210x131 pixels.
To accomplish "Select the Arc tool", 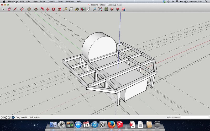I will [x=22, y=9].
